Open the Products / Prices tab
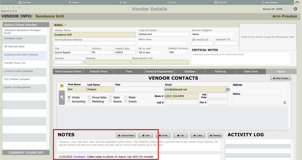The width and height of the screenshot is (302, 160). coord(98,72)
